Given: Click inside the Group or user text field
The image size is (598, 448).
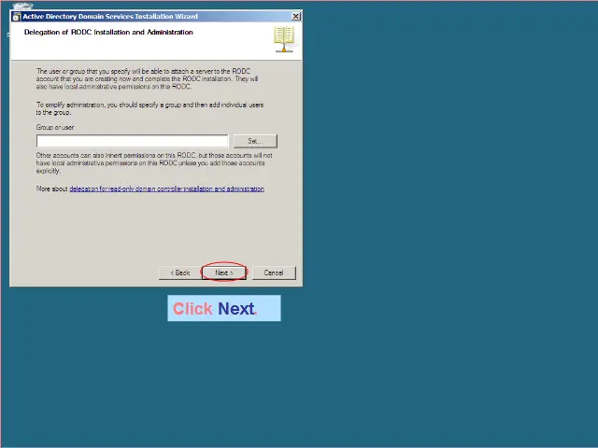Looking at the screenshot, I should pyautogui.click(x=131, y=141).
